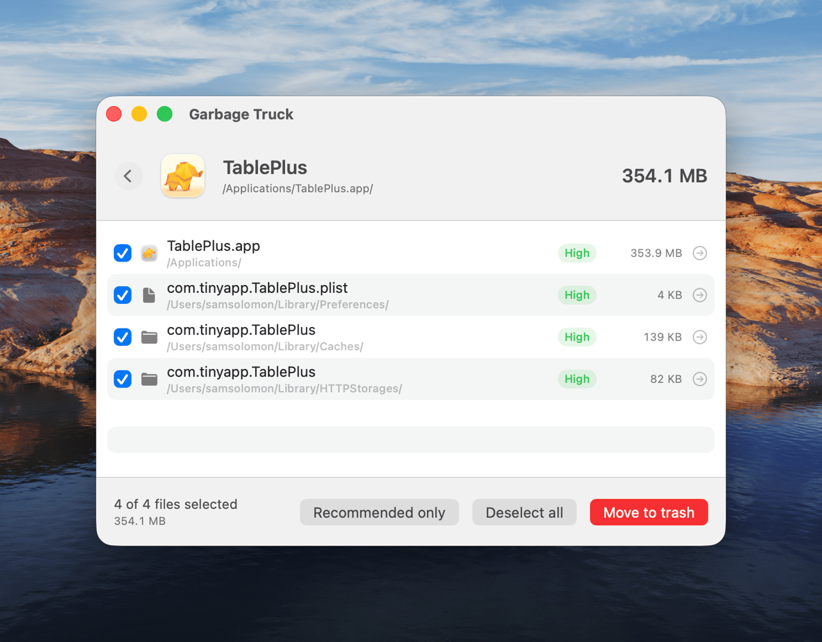The image size is (822, 642).
Task: Click reveal arrow for the HTTPStorages row
Action: click(x=700, y=379)
